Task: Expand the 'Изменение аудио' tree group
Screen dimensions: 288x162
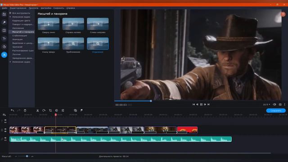Action: tap(10, 62)
